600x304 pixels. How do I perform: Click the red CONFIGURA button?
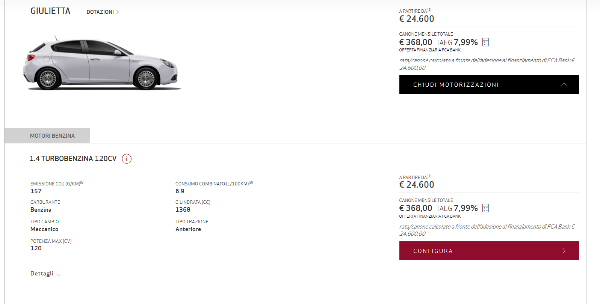(x=489, y=251)
